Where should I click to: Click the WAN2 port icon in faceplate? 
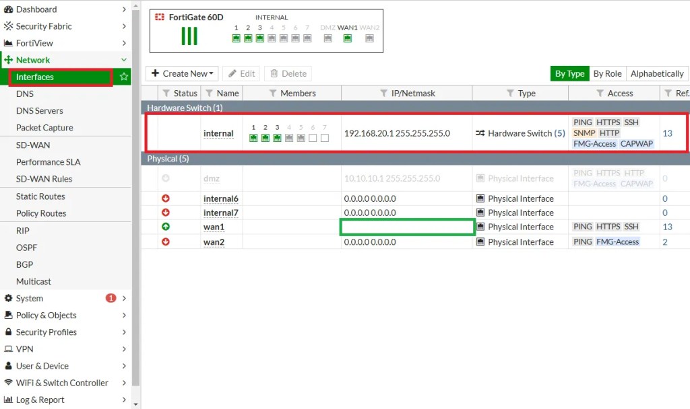tap(370, 38)
